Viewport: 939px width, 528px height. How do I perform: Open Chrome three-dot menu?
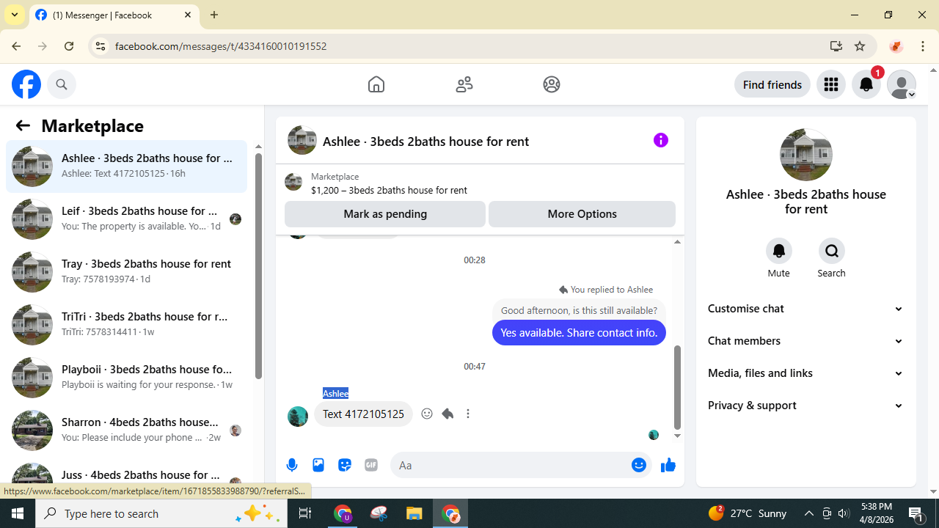click(923, 46)
